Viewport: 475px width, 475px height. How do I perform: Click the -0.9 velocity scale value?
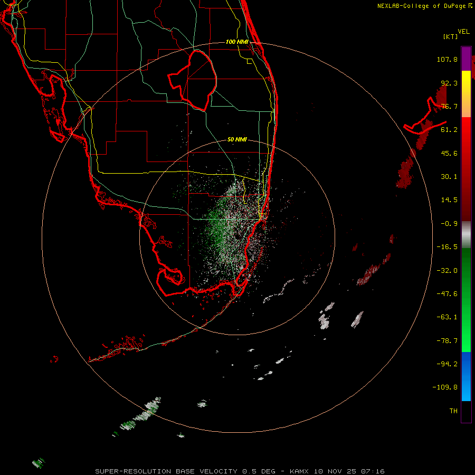[449, 224]
